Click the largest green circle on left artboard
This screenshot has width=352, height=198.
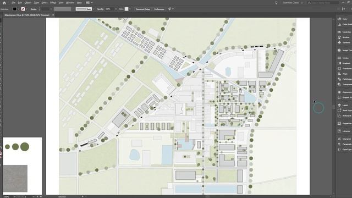pos(25,147)
